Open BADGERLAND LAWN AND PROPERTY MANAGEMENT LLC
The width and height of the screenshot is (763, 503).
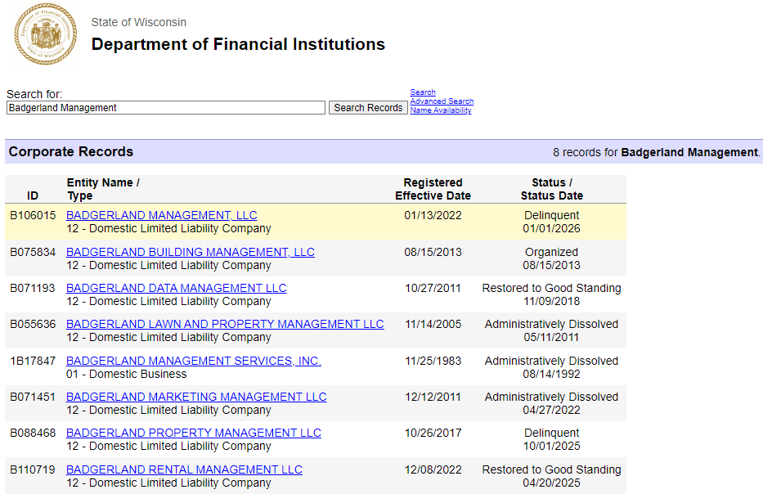pos(225,324)
